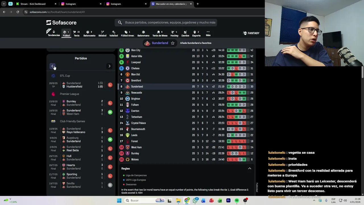The image size is (364, 205).
Task: Click the Windows taskbar Buscar box
Action: (144, 200)
